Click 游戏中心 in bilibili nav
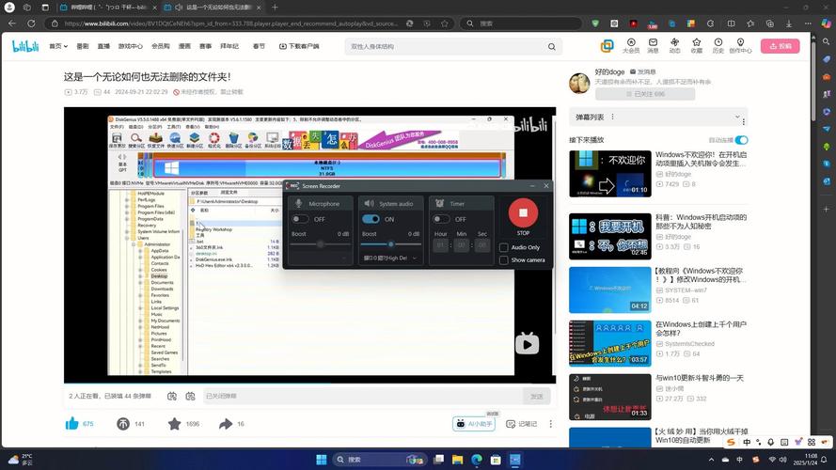 130,46
